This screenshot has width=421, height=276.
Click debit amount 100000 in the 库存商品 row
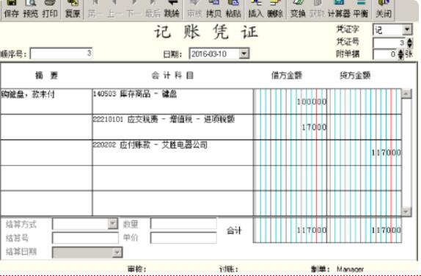[x=312, y=102]
